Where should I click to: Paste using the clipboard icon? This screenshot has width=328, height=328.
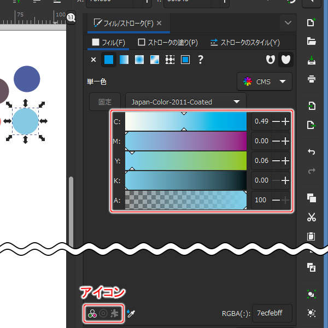(311, 236)
